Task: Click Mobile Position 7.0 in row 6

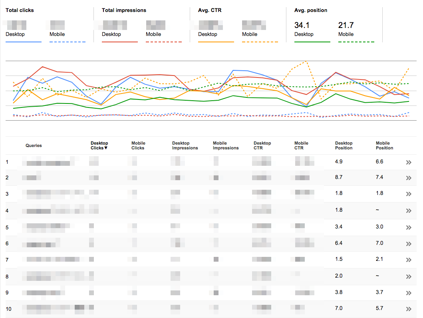Action: click(x=379, y=243)
